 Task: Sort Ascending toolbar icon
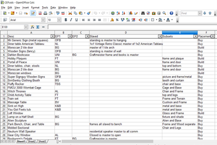pos(118,13)
